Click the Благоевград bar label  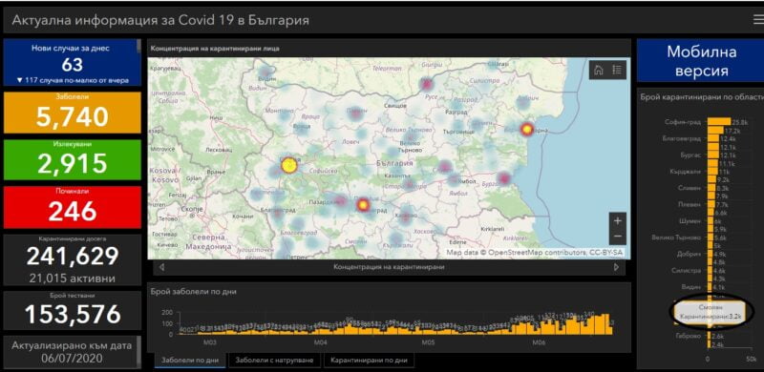click(682, 138)
